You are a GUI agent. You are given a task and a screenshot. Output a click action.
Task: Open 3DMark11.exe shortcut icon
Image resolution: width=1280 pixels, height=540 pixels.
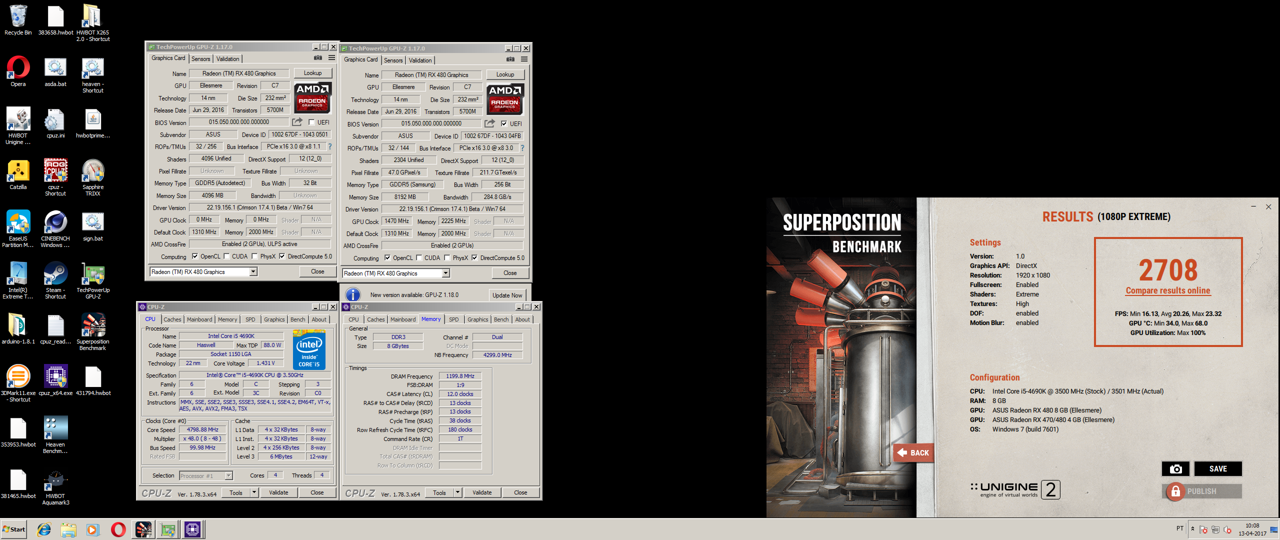pos(18,383)
